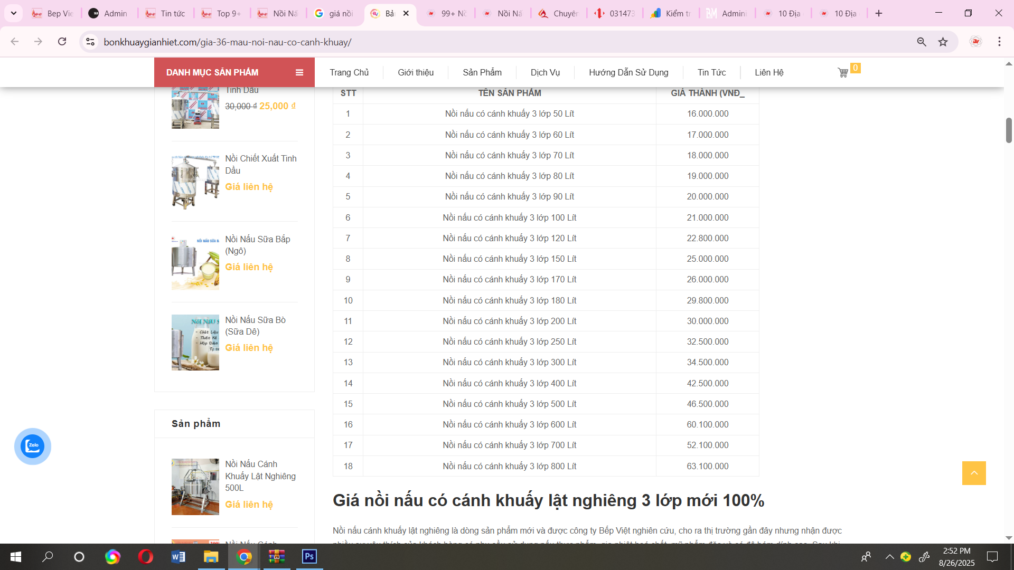
Task: Click the page vertical scrollbar thumb
Action: click(1009, 130)
